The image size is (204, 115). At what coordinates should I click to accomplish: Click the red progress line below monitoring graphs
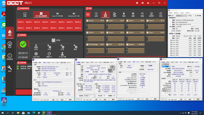click(125, 57)
